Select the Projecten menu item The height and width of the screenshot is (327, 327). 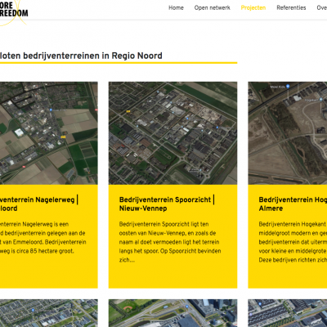click(253, 7)
